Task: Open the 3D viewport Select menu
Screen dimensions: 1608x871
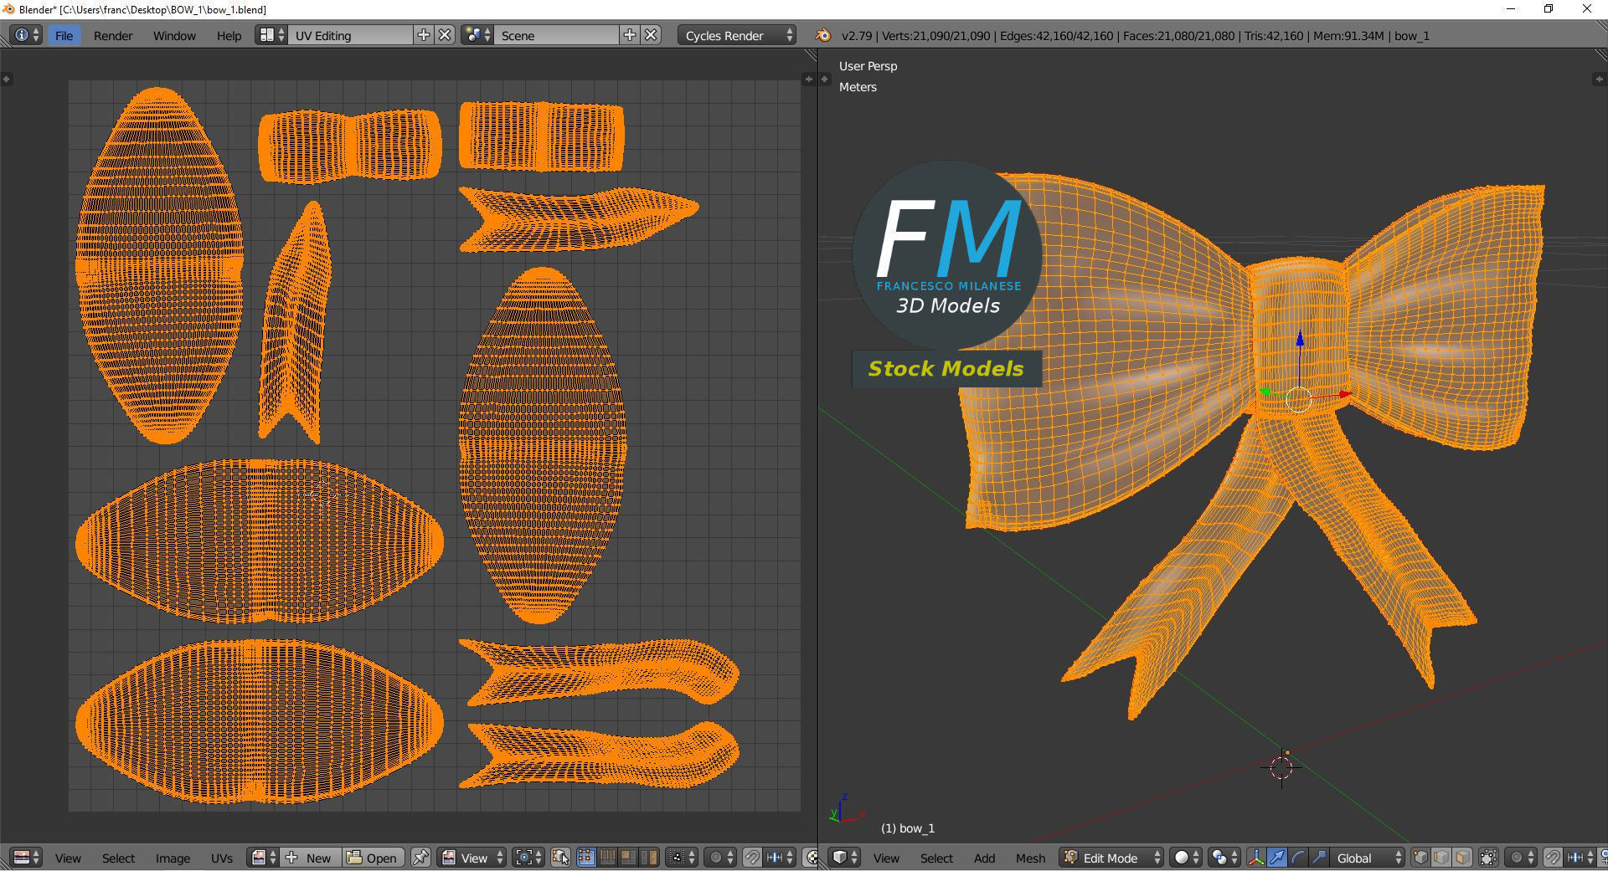Action: point(936,858)
